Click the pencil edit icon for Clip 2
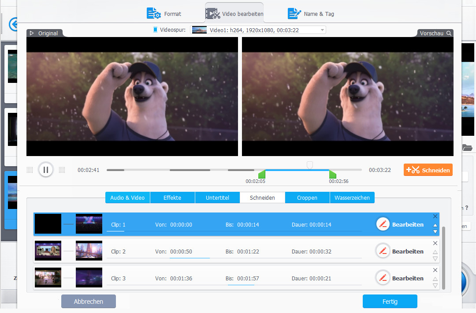The width and height of the screenshot is (476, 313). coord(383,251)
